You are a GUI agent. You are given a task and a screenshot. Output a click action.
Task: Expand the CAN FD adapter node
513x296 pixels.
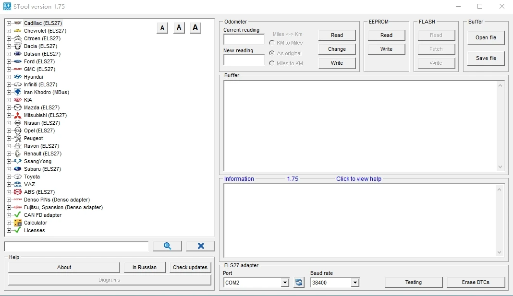(x=9, y=215)
